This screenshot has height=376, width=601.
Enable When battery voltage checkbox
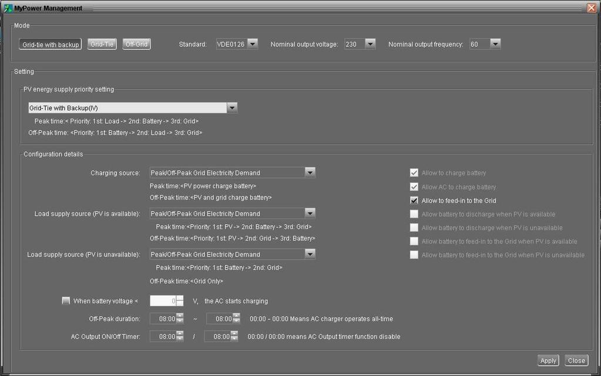(x=66, y=300)
